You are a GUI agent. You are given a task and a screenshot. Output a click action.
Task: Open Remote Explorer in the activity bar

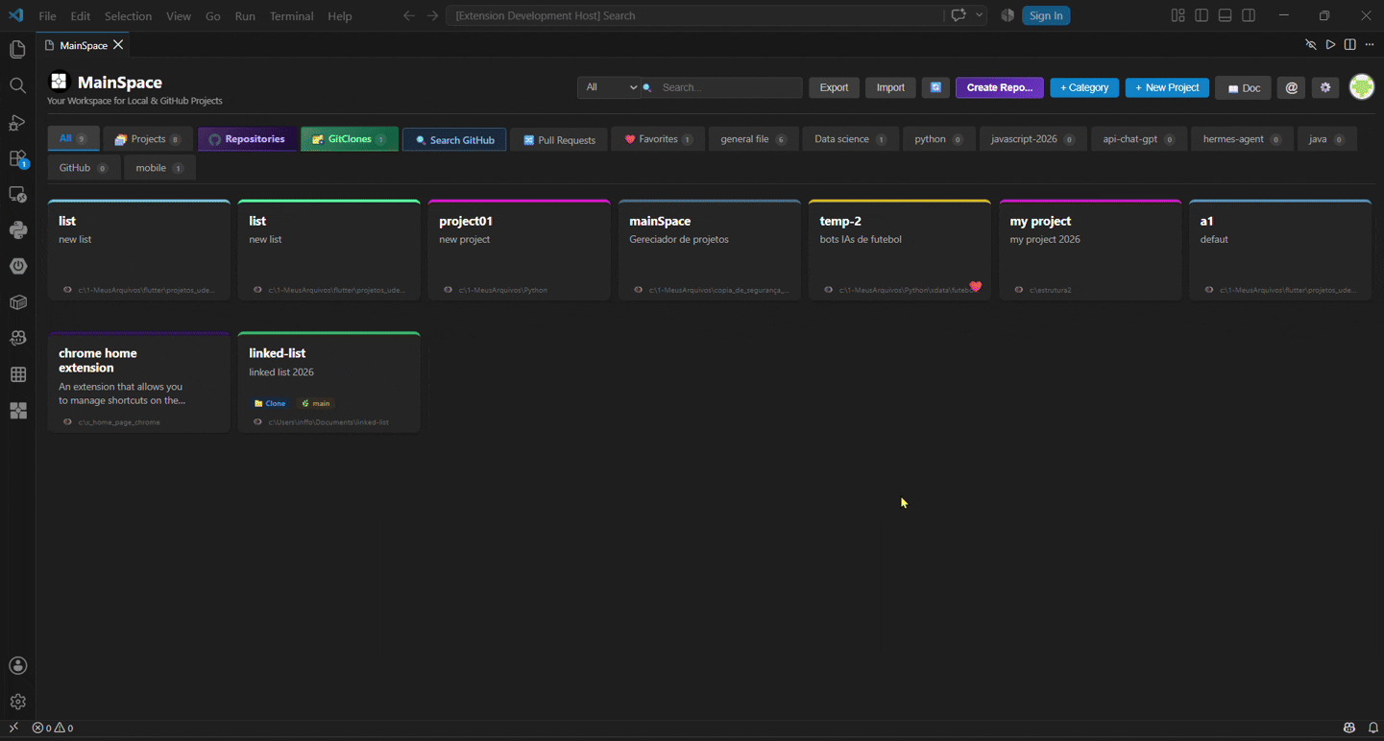pos(17,194)
